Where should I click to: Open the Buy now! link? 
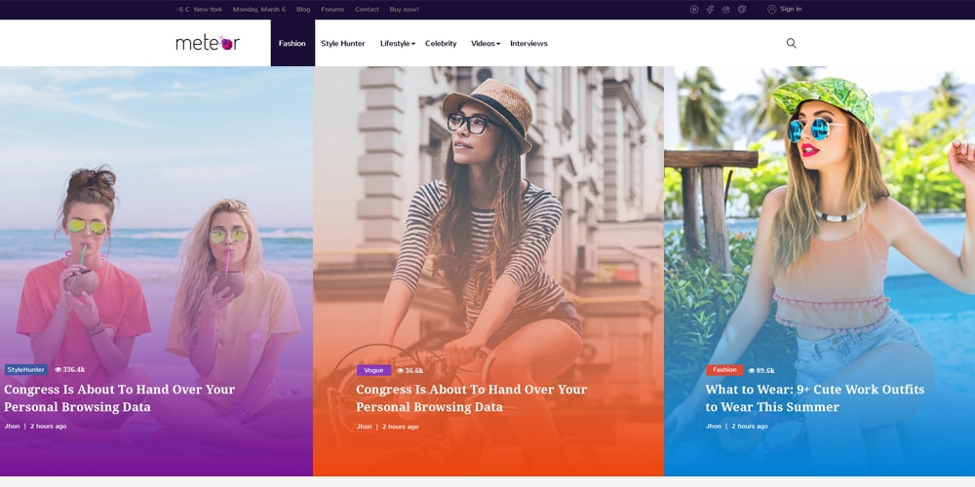(x=405, y=10)
